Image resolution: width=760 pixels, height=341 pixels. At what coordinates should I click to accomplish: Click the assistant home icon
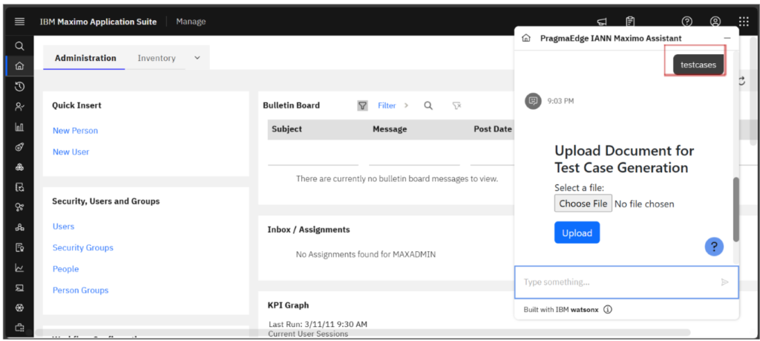[x=526, y=39]
